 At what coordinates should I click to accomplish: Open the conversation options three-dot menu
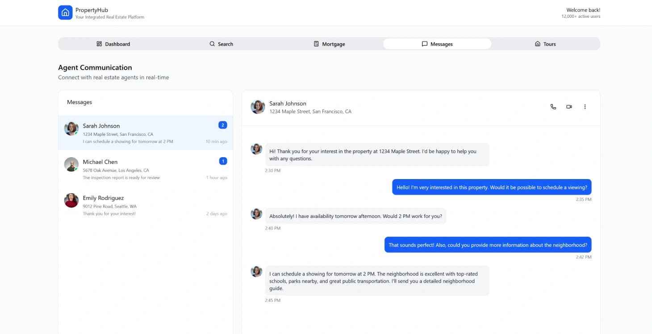click(585, 107)
